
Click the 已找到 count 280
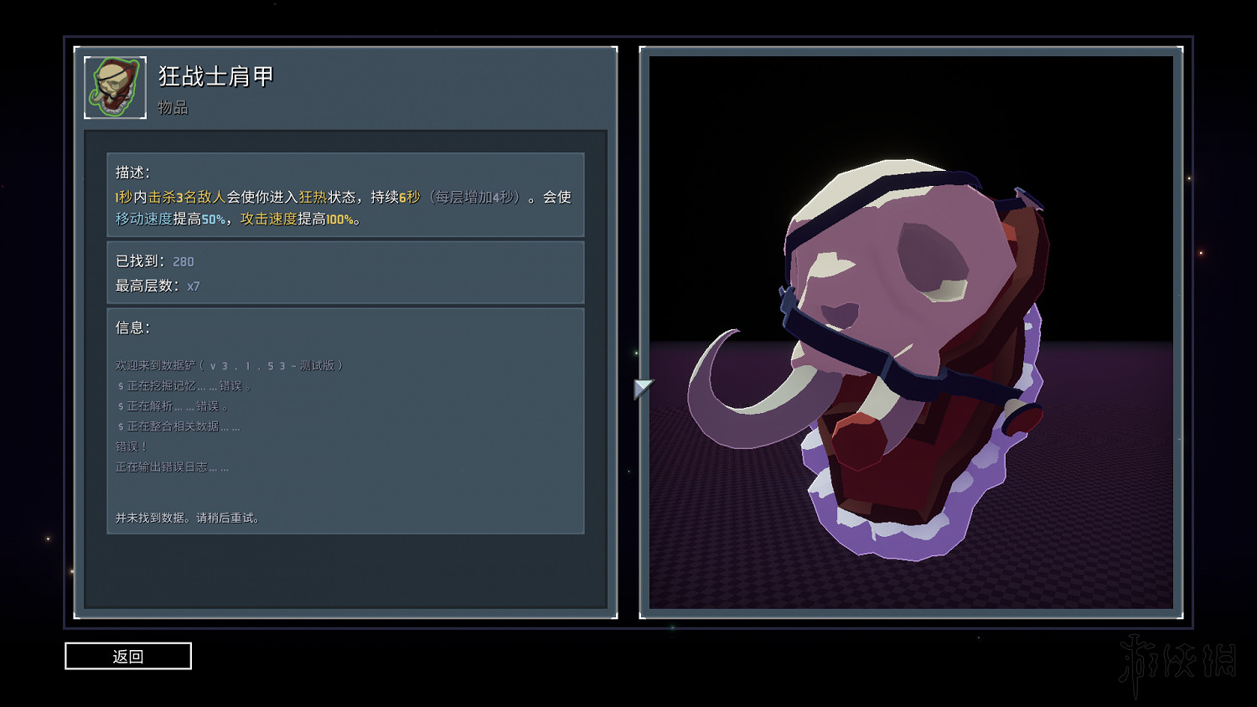[183, 262]
